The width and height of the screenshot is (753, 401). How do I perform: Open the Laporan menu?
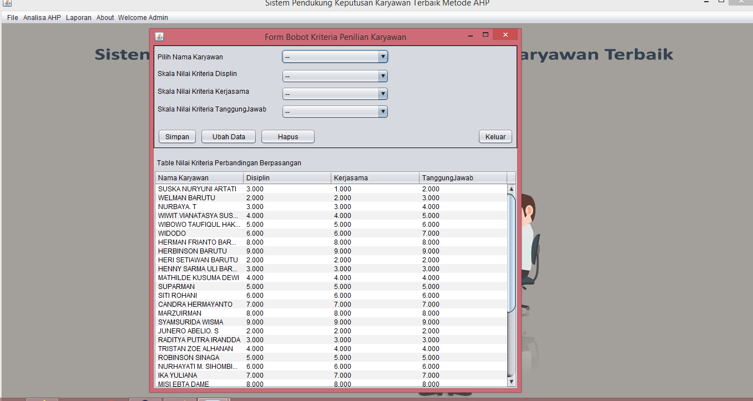pos(78,17)
